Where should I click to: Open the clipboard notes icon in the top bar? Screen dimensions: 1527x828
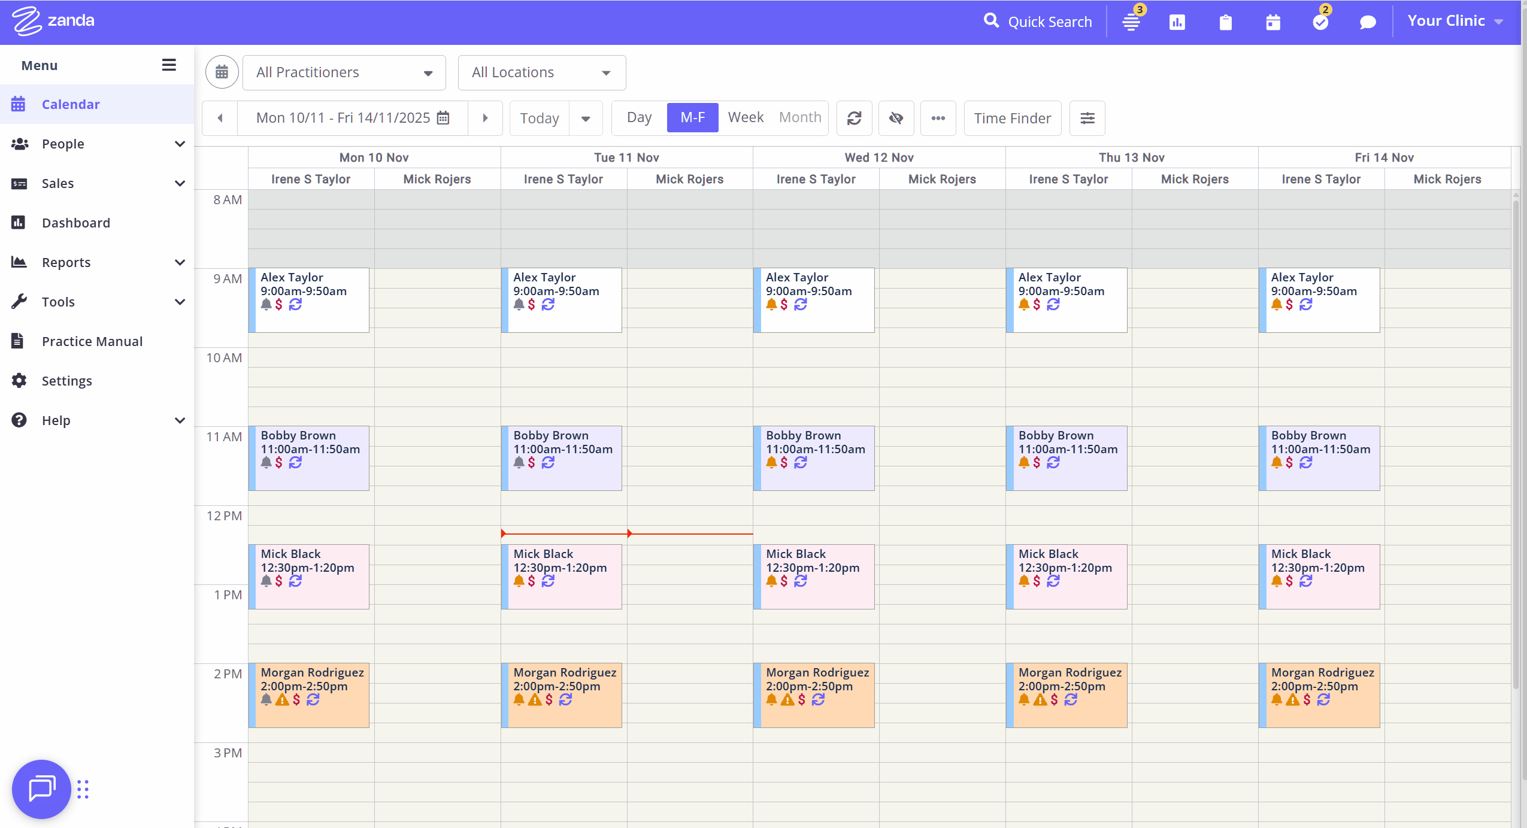[1225, 22]
